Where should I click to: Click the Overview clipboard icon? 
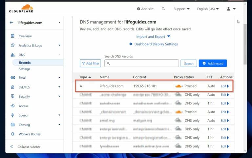12,36
